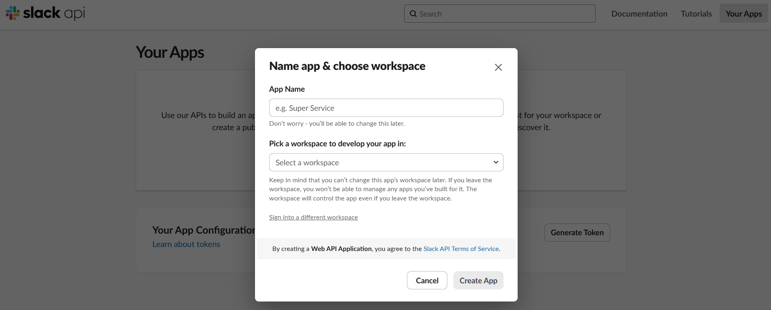The image size is (771, 310).
Task: Click the Pick a workspace label
Action: [x=337, y=144]
